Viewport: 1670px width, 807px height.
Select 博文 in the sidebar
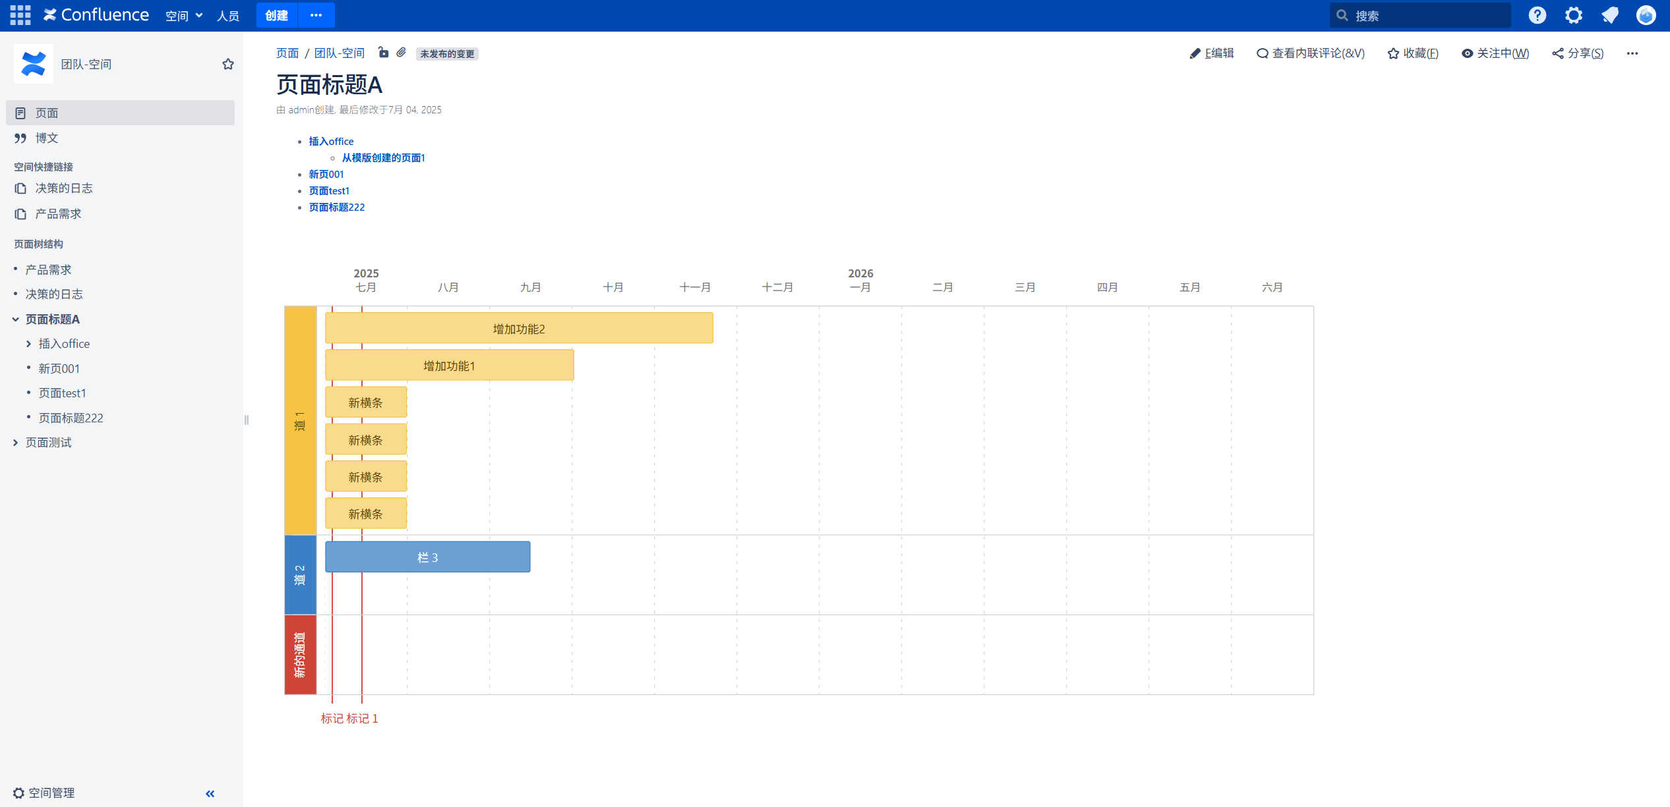[47, 138]
